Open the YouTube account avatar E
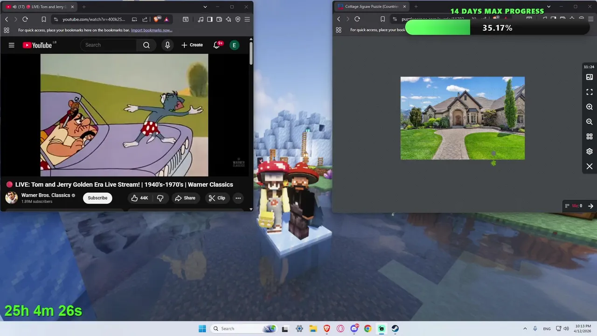597x336 pixels. 234,45
